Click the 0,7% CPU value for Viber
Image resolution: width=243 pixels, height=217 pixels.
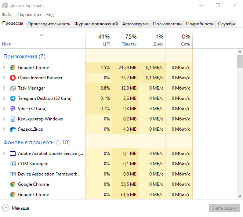tap(105, 109)
